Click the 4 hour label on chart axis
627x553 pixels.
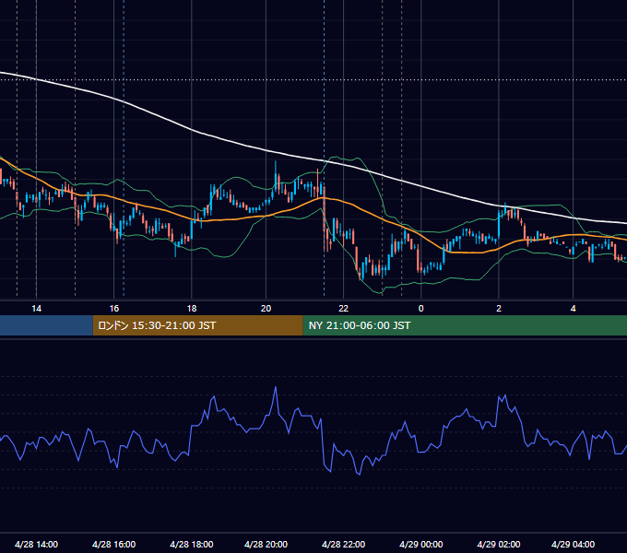click(573, 309)
